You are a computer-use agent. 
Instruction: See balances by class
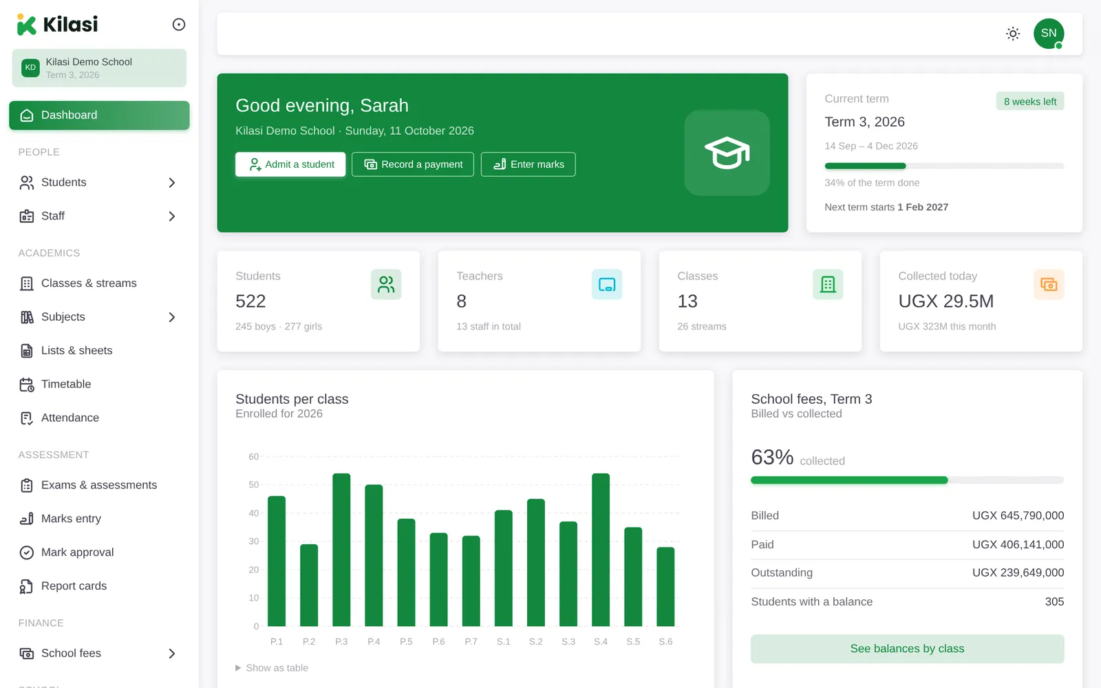(x=907, y=649)
